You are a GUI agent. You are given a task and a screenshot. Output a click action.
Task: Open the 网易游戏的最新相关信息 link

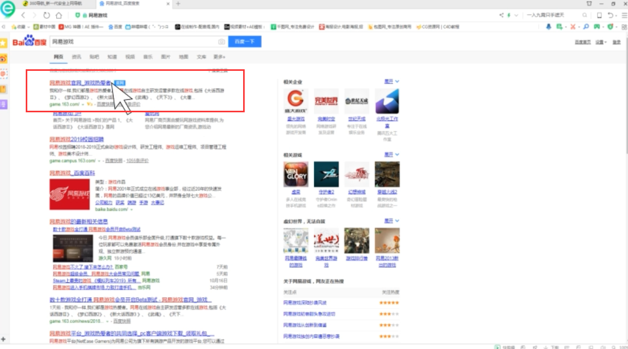(x=79, y=221)
